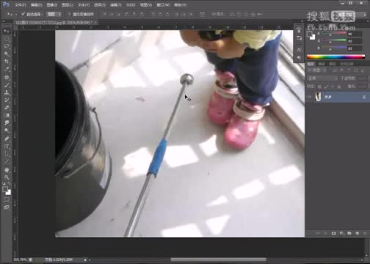Viewport: 370px width, 264px height.
Task: Open the Image menu
Action: click(51, 4)
